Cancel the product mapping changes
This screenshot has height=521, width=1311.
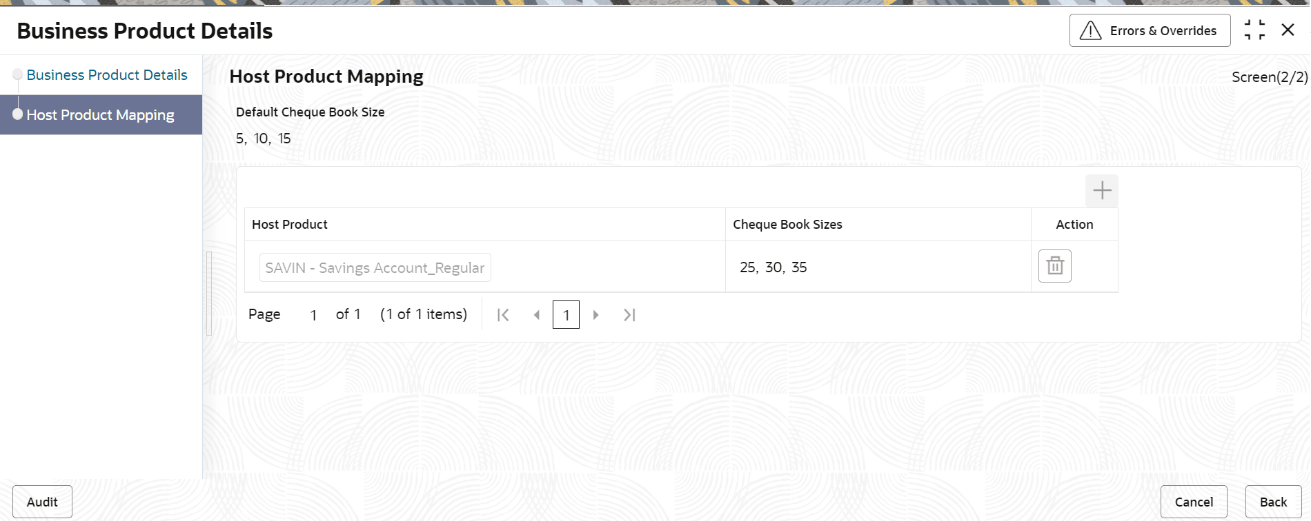(1194, 502)
